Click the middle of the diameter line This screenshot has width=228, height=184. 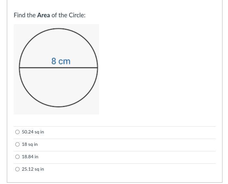point(58,68)
